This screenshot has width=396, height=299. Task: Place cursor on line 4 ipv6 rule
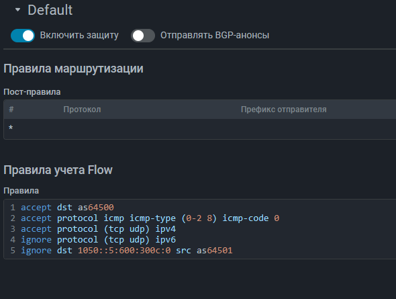tap(98, 240)
